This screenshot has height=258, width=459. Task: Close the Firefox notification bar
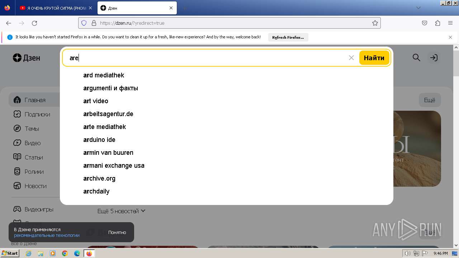[450, 37]
